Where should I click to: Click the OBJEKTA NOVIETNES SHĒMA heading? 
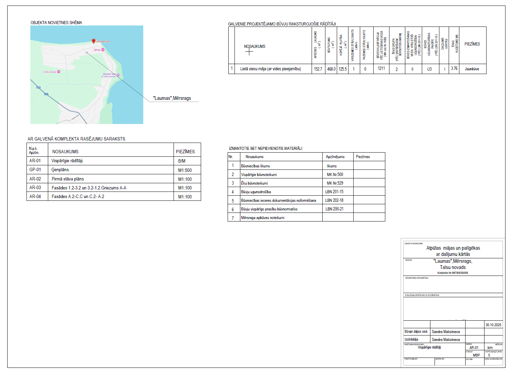56,23
